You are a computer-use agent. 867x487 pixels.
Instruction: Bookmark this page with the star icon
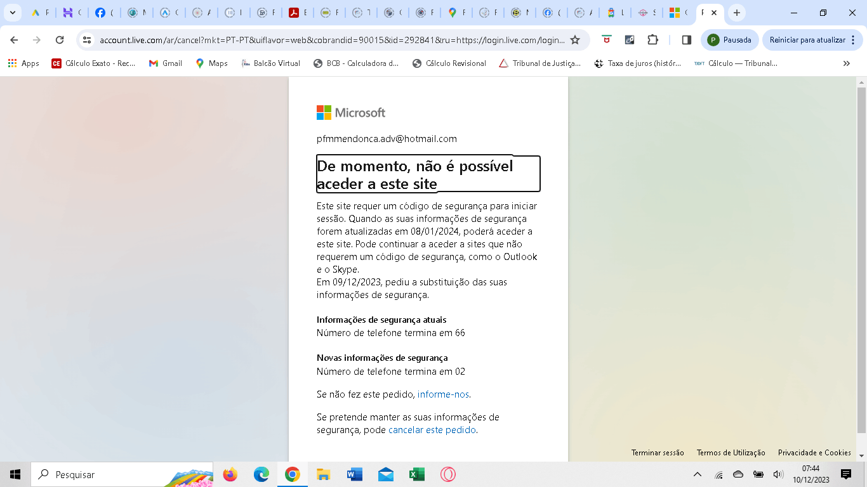tap(575, 40)
